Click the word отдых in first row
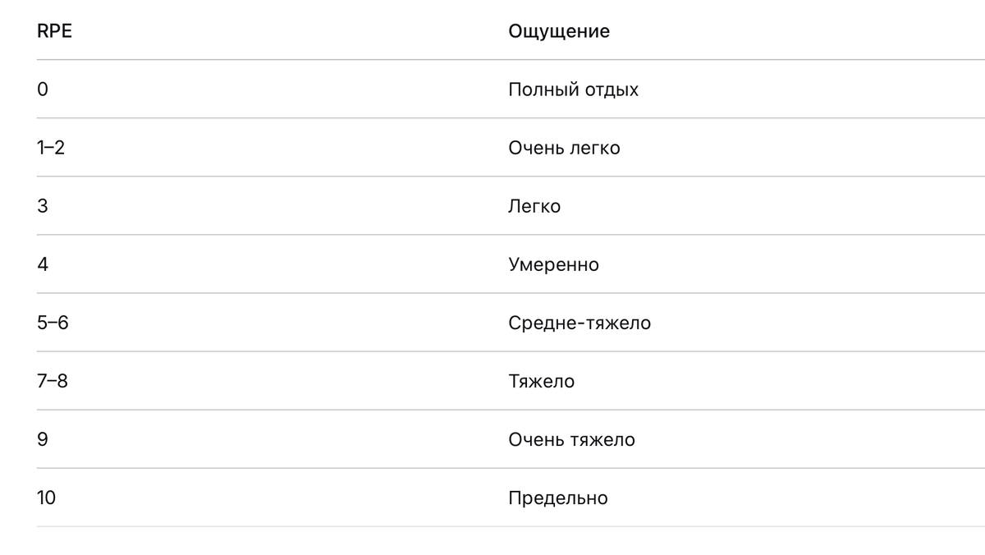 (x=612, y=89)
